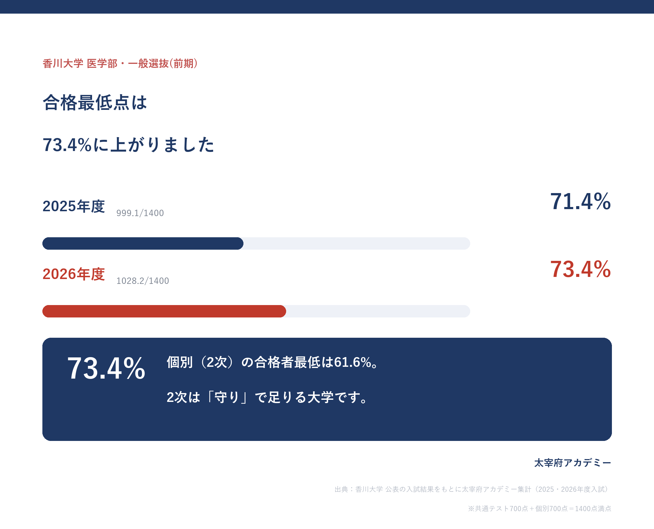Click the dark navy header band at top
The image size is (654, 529).
pyautogui.click(x=327, y=7)
